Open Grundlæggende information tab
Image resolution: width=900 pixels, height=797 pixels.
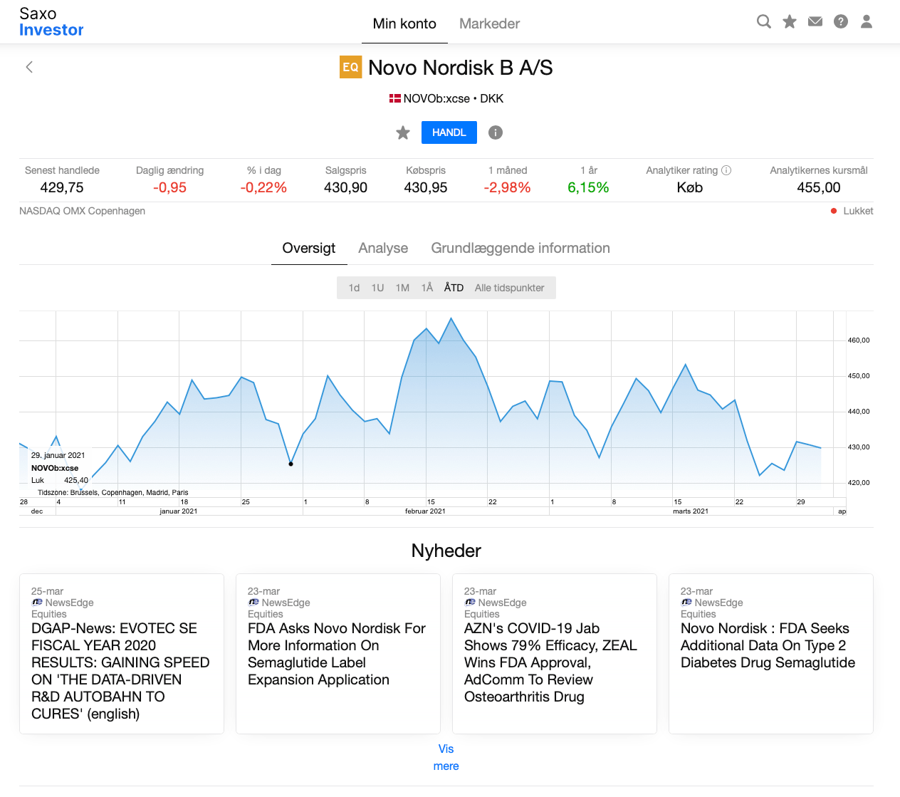[x=520, y=248]
